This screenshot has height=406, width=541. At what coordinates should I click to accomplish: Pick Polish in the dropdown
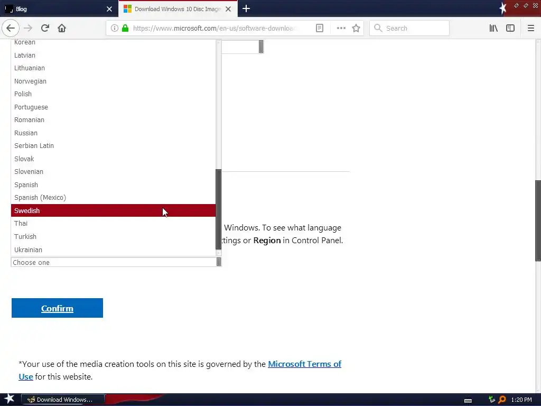(x=114, y=94)
